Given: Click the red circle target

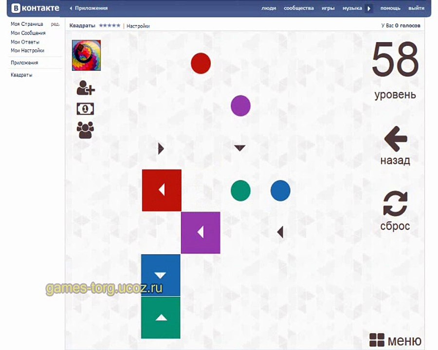Looking at the screenshot, I should click(x=201, y=63).
